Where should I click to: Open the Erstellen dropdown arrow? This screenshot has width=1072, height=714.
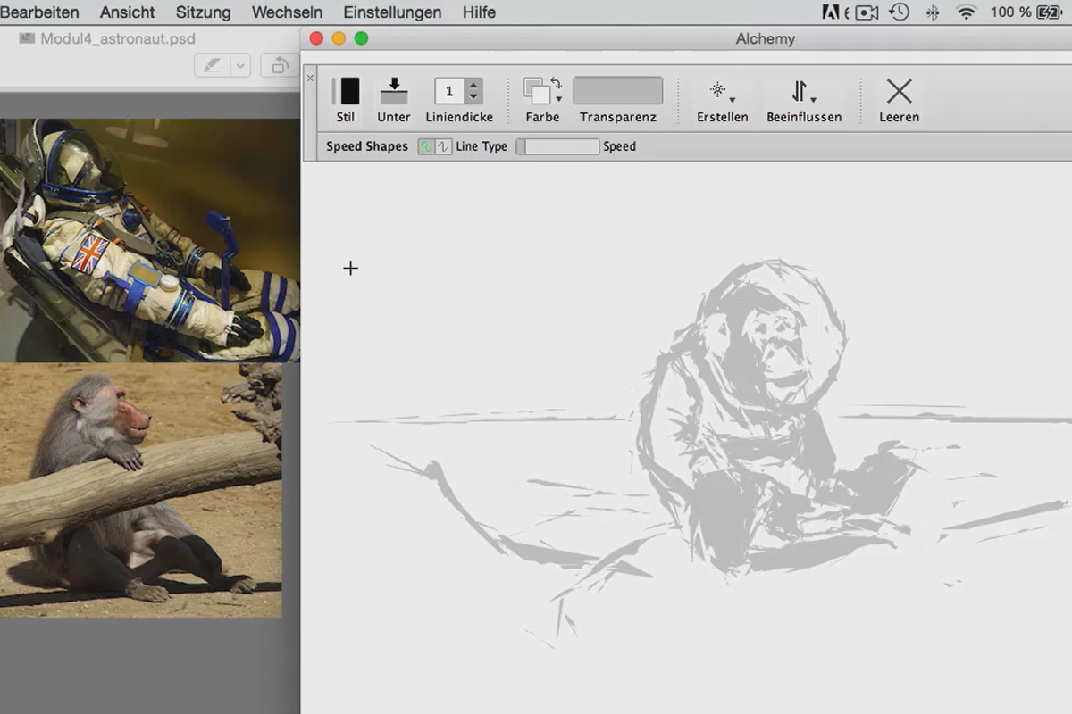tap(732, 100)
